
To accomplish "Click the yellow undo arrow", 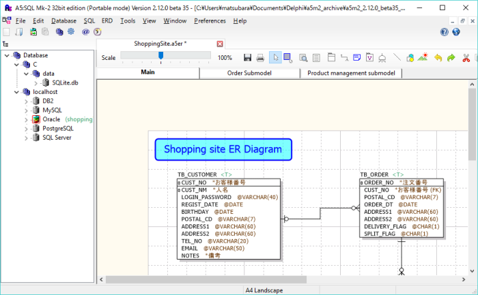I will click(438, 58).
